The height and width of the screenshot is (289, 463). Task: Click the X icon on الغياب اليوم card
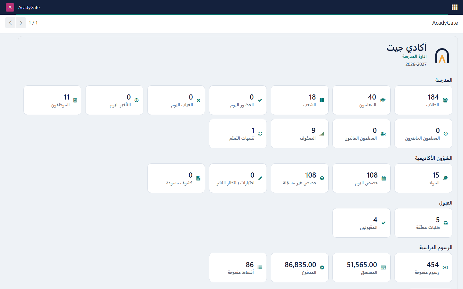[198, 100]
